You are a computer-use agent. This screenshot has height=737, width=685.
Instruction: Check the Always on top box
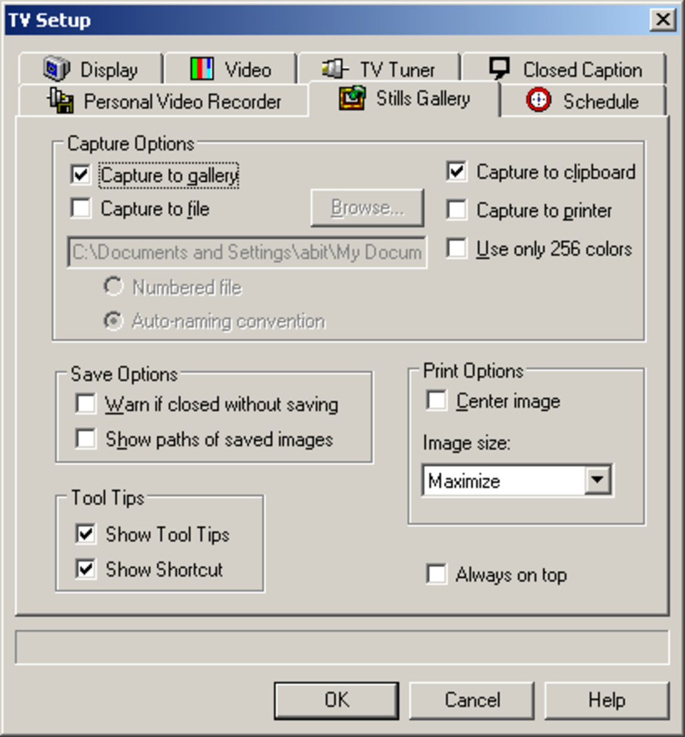coord(437,574)
